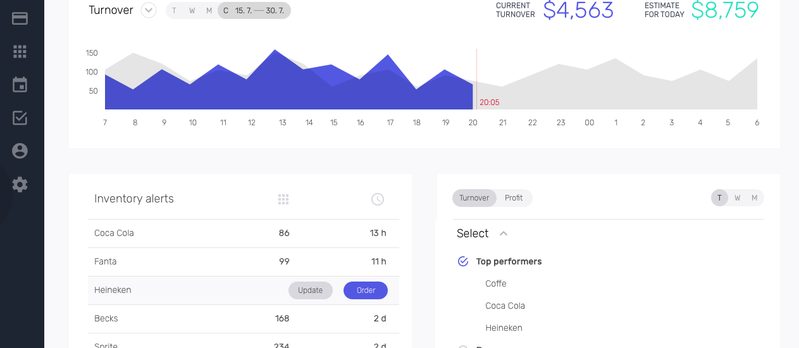
Task: Click the Order button for Heineken
Action: pyautogui.click(x=366, y=290)
